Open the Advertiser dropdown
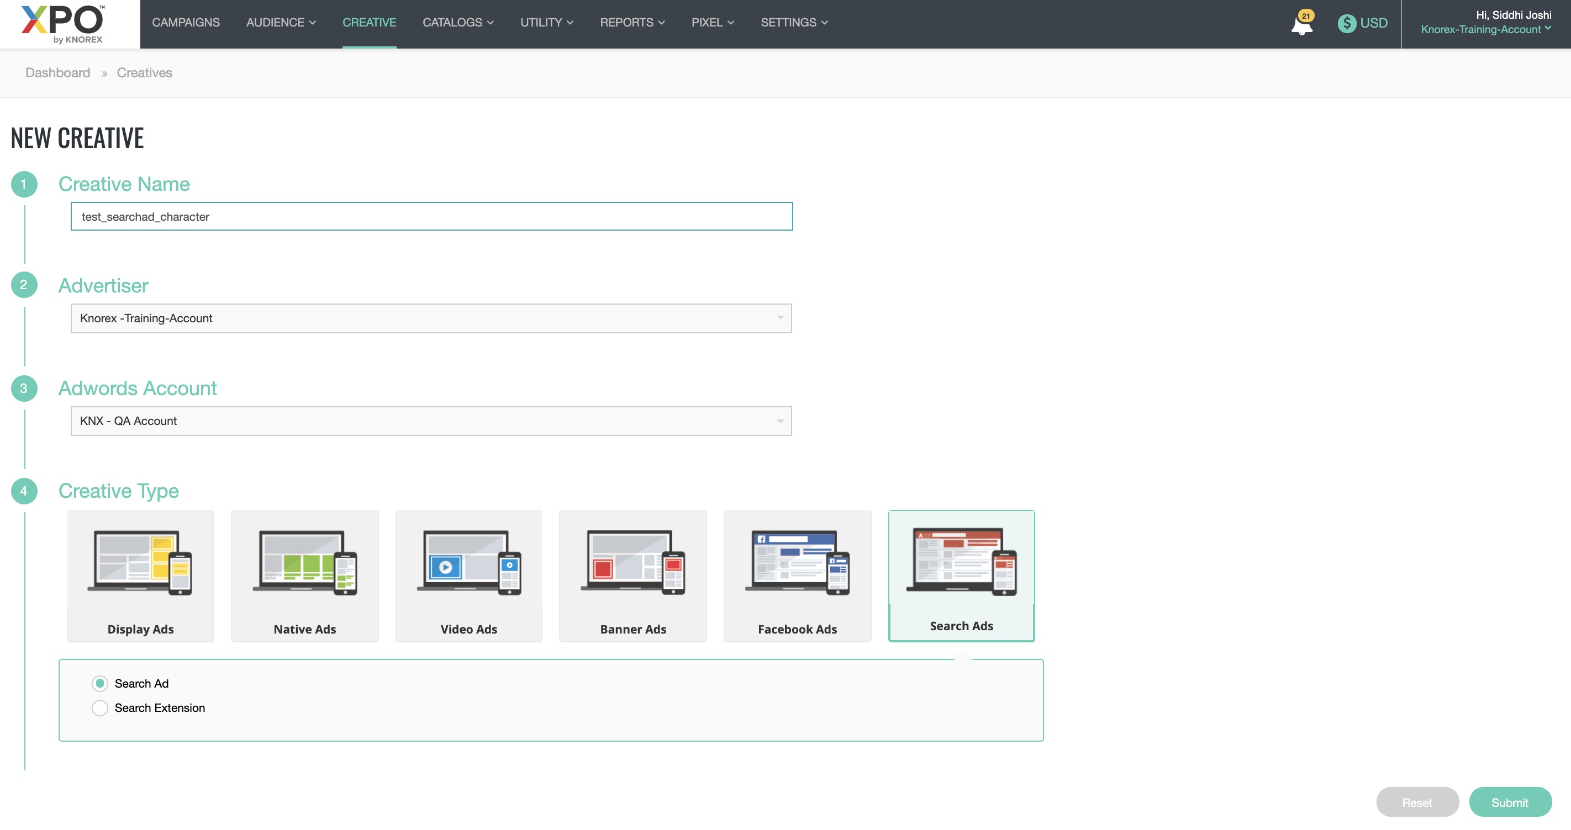 (431, 318)
